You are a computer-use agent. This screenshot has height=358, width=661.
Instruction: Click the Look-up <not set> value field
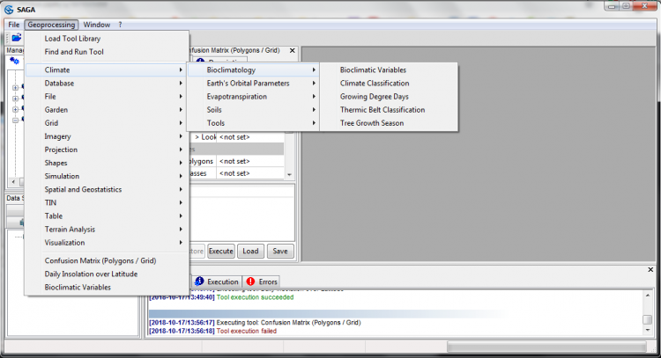[250, 137]
